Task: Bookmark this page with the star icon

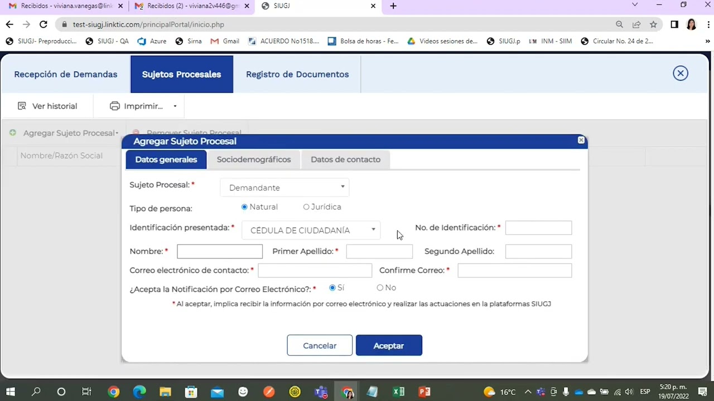Action: pyautogui.click(x=653, y=25)
